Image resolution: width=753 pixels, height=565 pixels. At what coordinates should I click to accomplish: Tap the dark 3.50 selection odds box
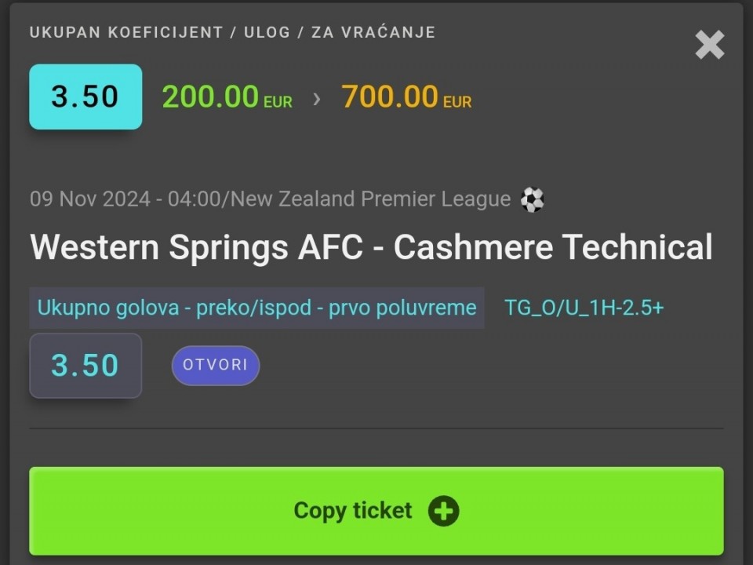85,366
